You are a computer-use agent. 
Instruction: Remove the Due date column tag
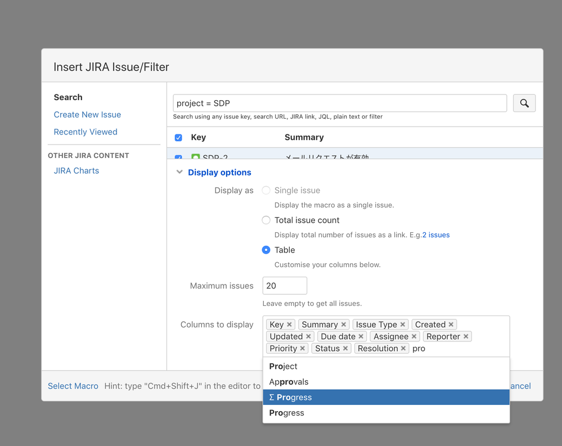pos(361,336)
